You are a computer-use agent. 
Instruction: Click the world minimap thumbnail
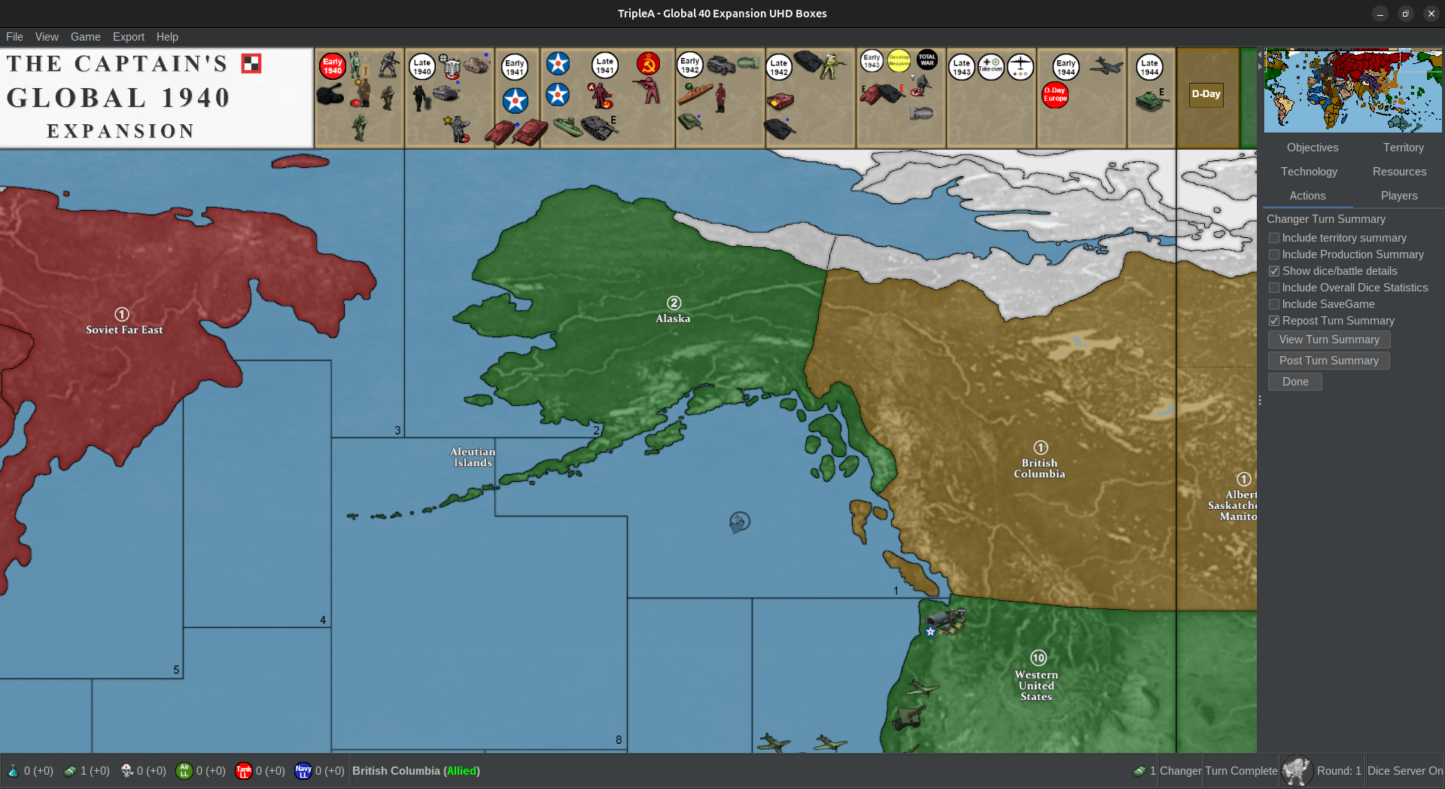coord(1352,90)
